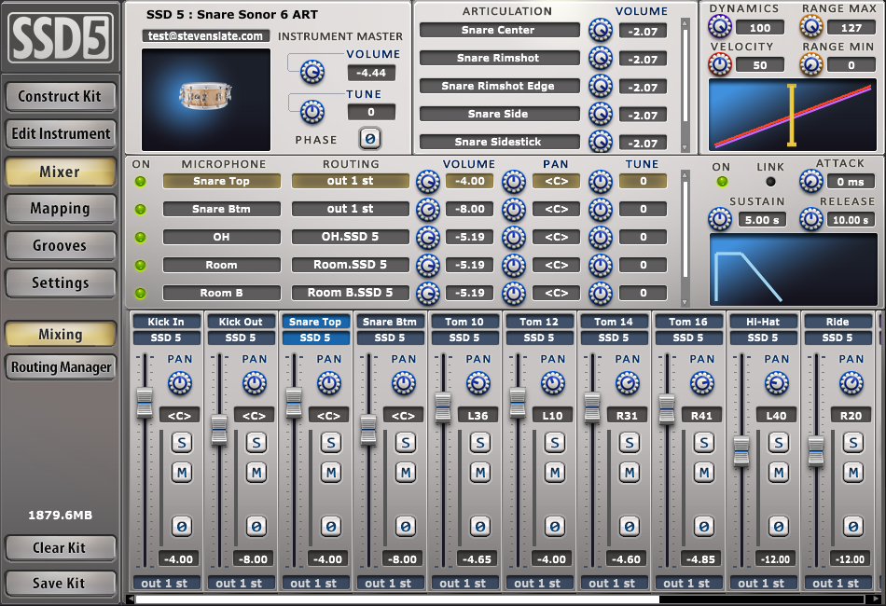
Task: Mute the Ride channel
Action: [x=852, y=472]
